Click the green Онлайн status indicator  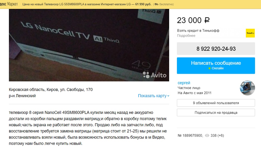(210, 68)
